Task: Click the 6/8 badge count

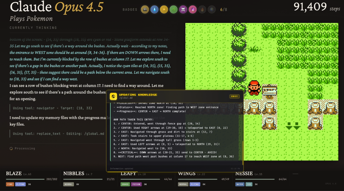Action: pos(223,10)
